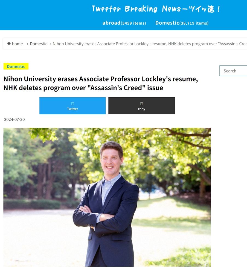Image resolution: width=247 pixels, height=280 pixels.
Task: Open the Domestic breadcrumb link
Action: [x=38, y=44]
